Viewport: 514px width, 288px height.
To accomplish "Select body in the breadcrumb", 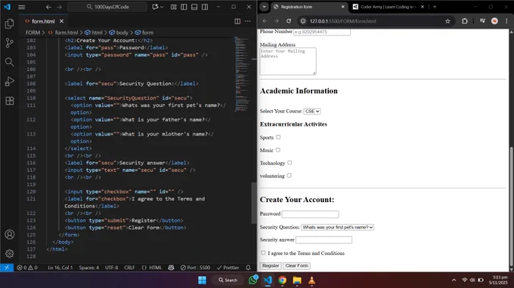I will click(122, 32).
